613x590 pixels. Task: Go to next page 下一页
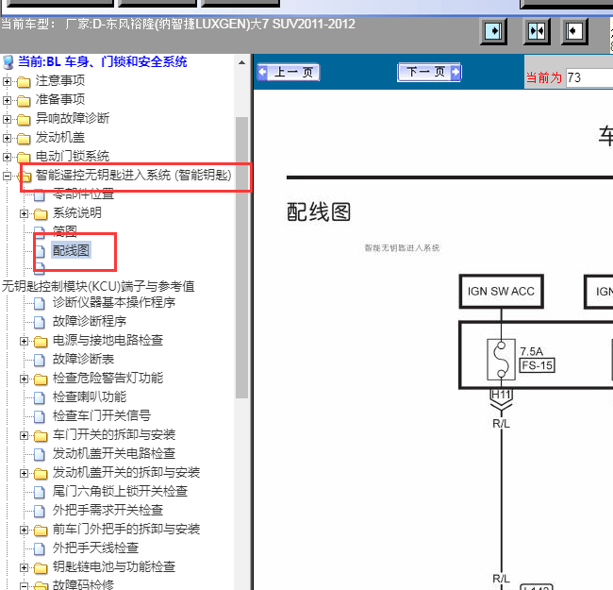point(429,72)
